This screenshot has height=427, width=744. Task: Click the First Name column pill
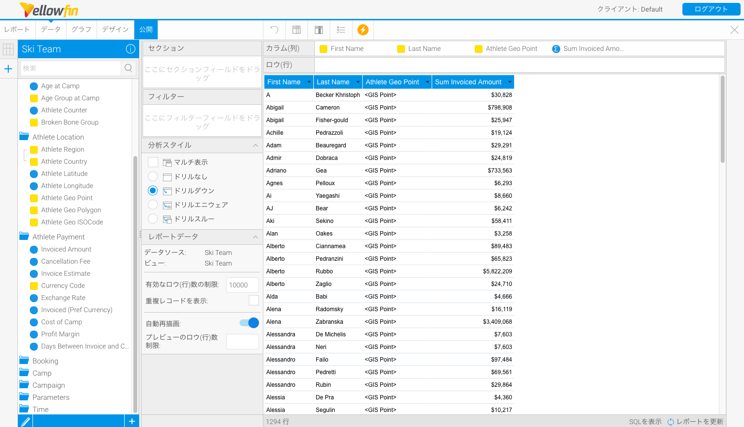tap(342, 48)
